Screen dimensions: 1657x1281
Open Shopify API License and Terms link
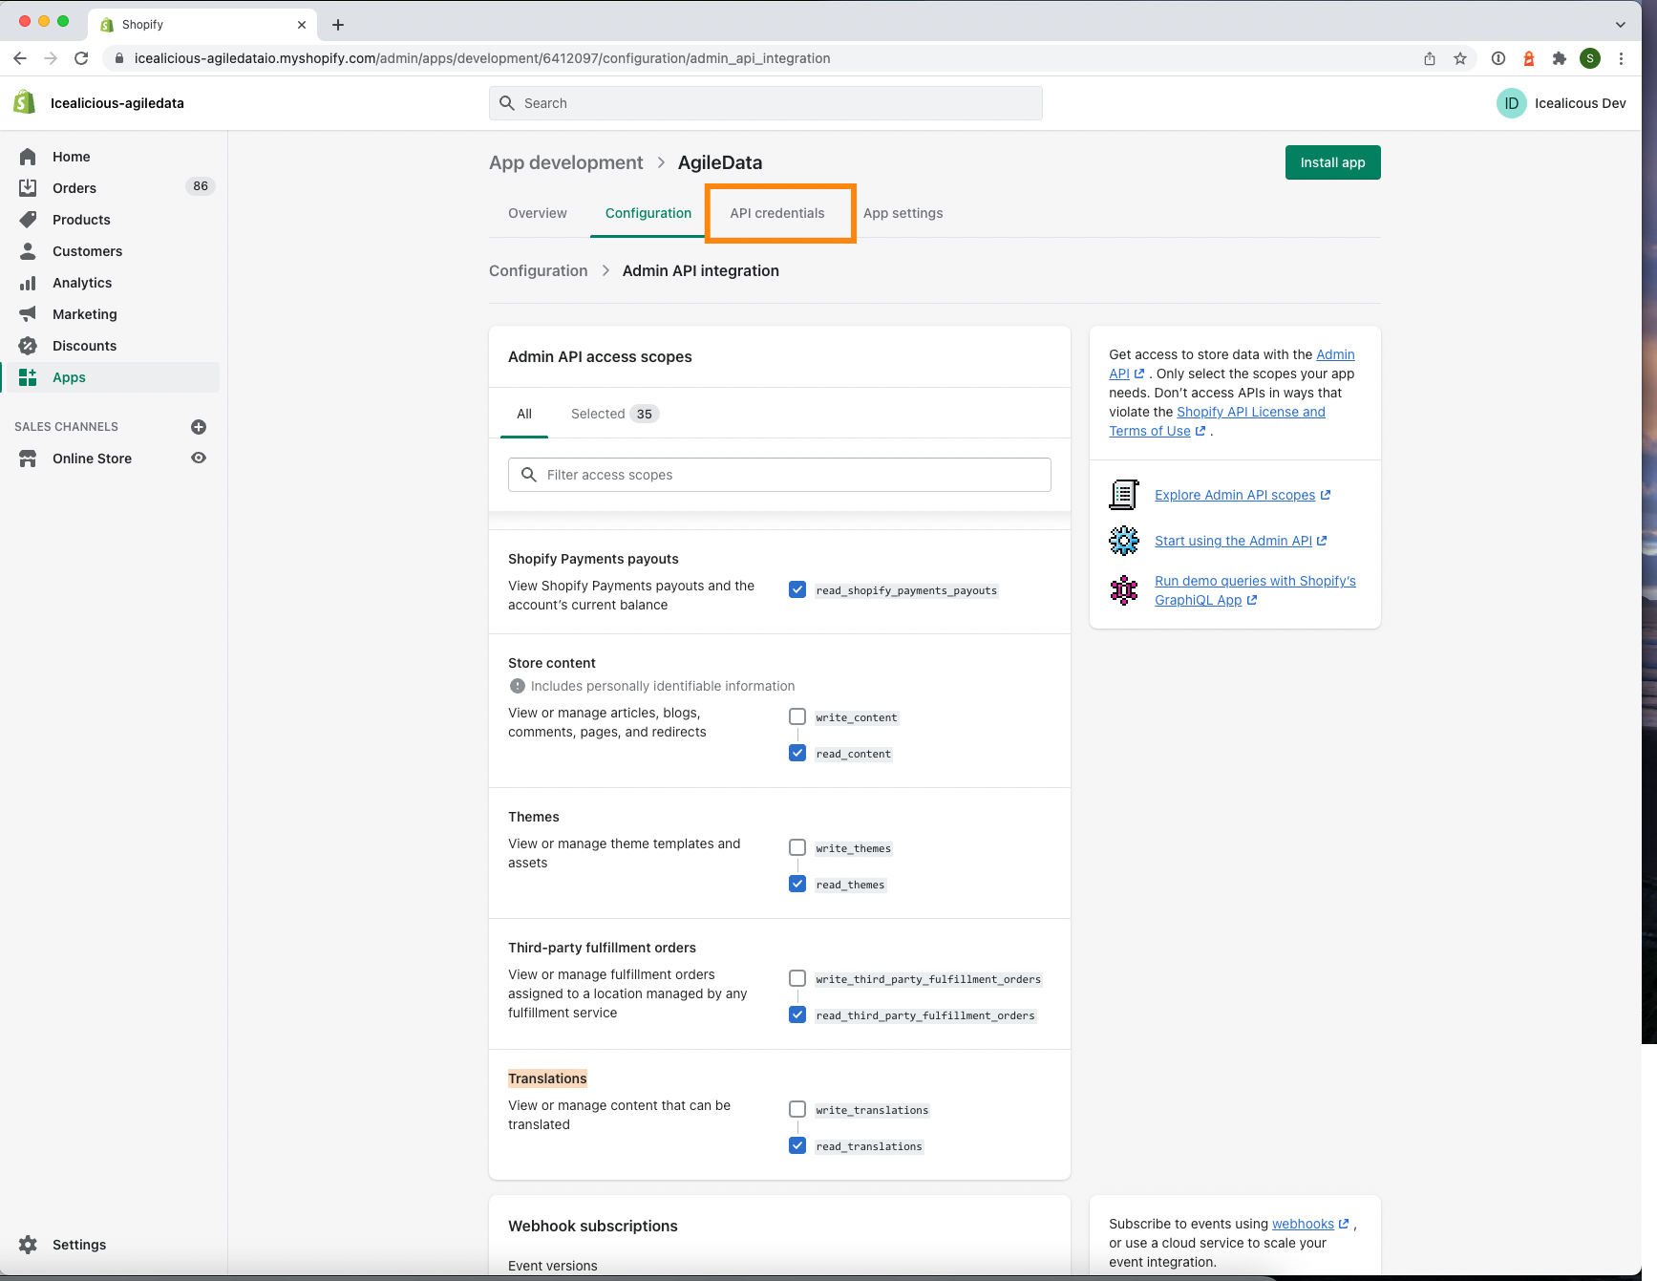click(1217, 421)
